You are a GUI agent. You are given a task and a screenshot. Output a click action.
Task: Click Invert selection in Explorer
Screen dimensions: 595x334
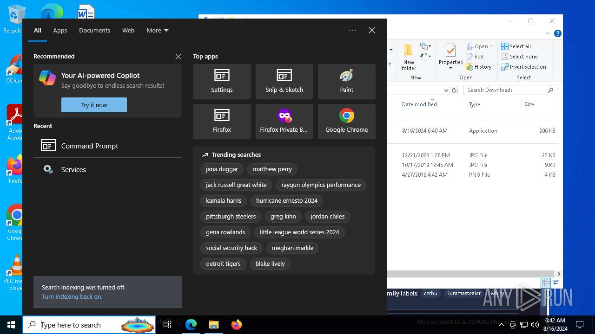pos(523,67)
